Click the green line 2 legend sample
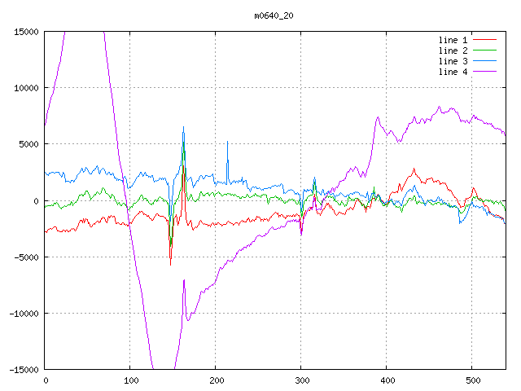This screenshot has width=521, height=391. tap(485, 51)
